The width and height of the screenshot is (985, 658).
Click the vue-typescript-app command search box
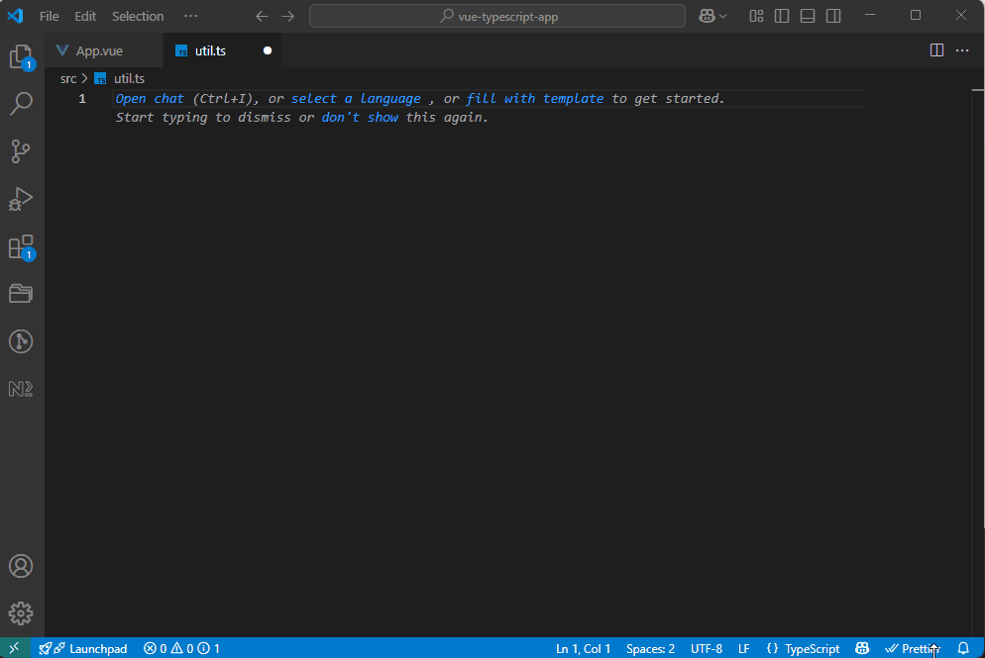496,16
